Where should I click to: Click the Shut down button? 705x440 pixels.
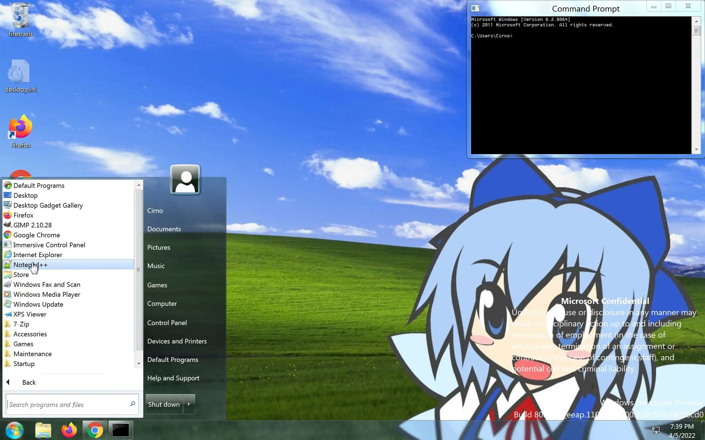(x=164, y=404)
